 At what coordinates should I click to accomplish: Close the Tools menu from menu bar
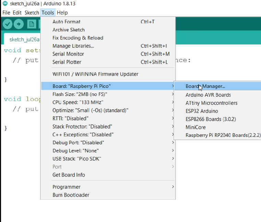[x=48, y=13]
